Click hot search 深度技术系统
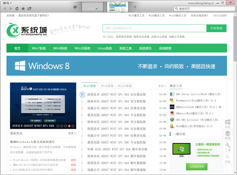The width and height of the screenshot is (237, 175). point(124,37)
